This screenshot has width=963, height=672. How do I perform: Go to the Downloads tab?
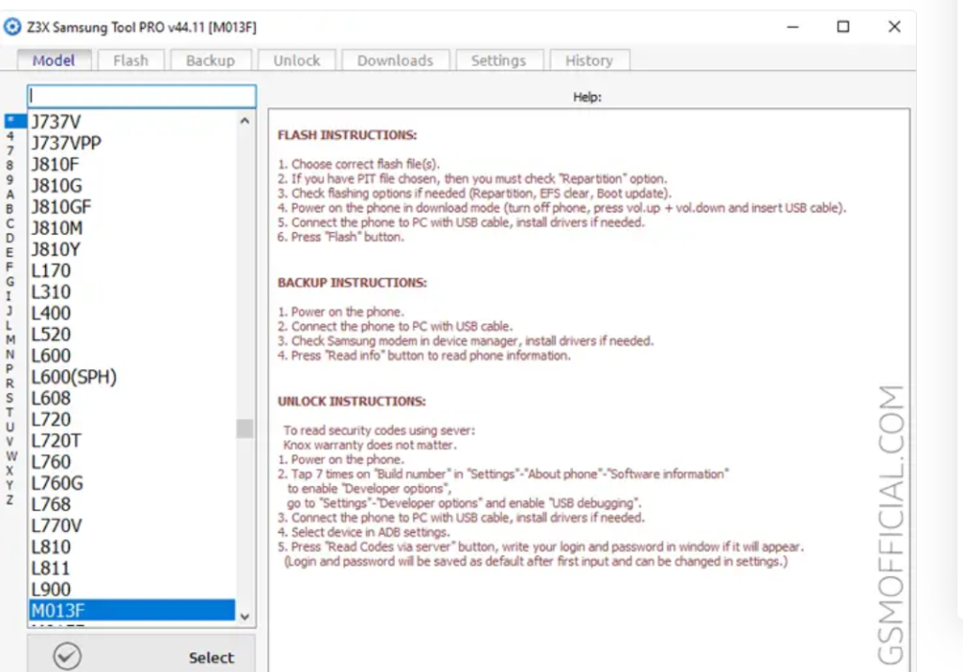[x=396, y=60]
